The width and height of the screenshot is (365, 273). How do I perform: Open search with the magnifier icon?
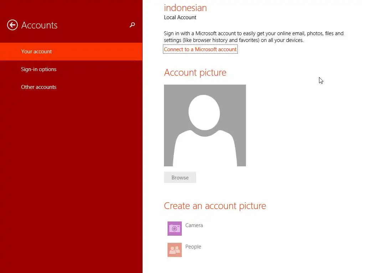coord(132,25)
